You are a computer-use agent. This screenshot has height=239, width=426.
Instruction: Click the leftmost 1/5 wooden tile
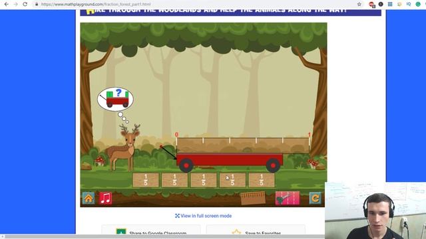point(146,180)
